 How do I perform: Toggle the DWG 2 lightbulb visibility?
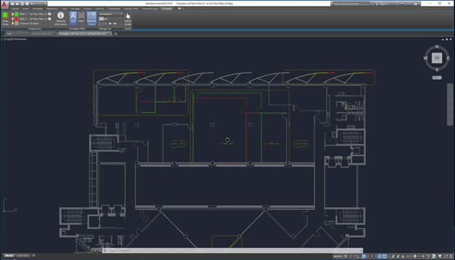pos(14,18)
